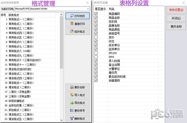The image size is (187, 123).
Task: Toggle the 商品颜色 column checkbox
Action: 96,30
